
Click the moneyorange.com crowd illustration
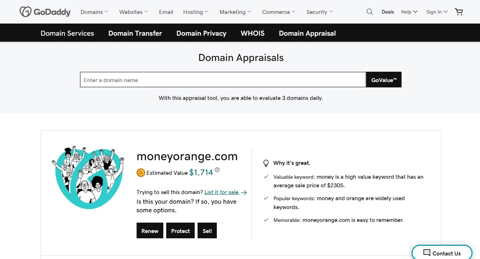tap(88, 177)
